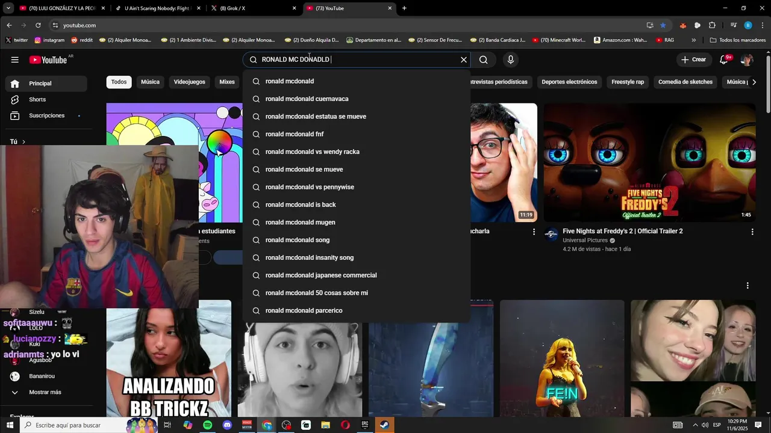Open the FEIN concert short

click(562, 358)
